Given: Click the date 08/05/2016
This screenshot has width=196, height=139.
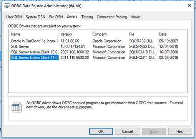Looking at the screenshot, I should click(x=169, y=58).
